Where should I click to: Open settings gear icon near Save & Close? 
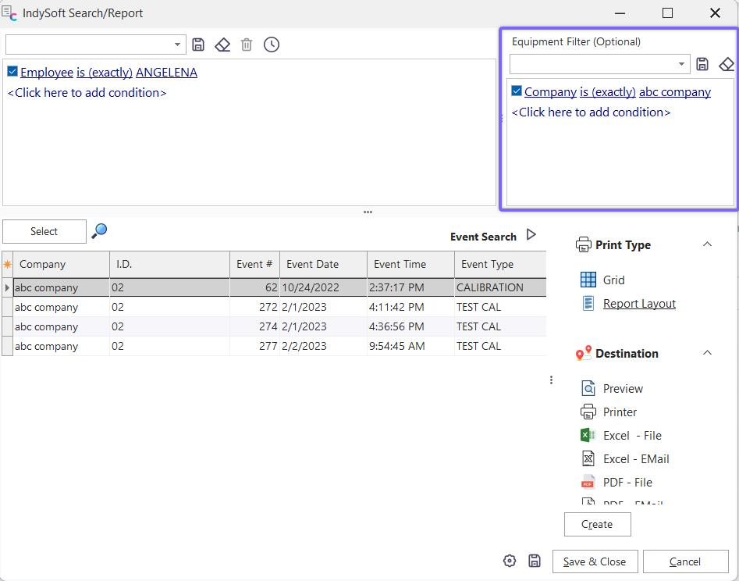[510, 561]
